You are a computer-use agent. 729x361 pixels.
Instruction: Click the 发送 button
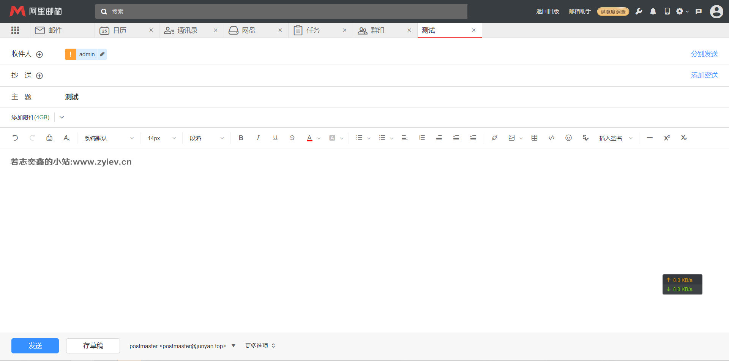click(x=35, y=346)
